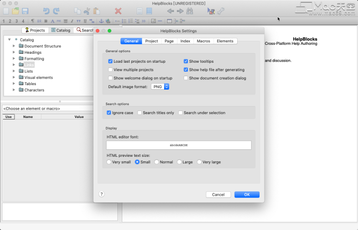Expand the Document Structure folder

(14, 46)
